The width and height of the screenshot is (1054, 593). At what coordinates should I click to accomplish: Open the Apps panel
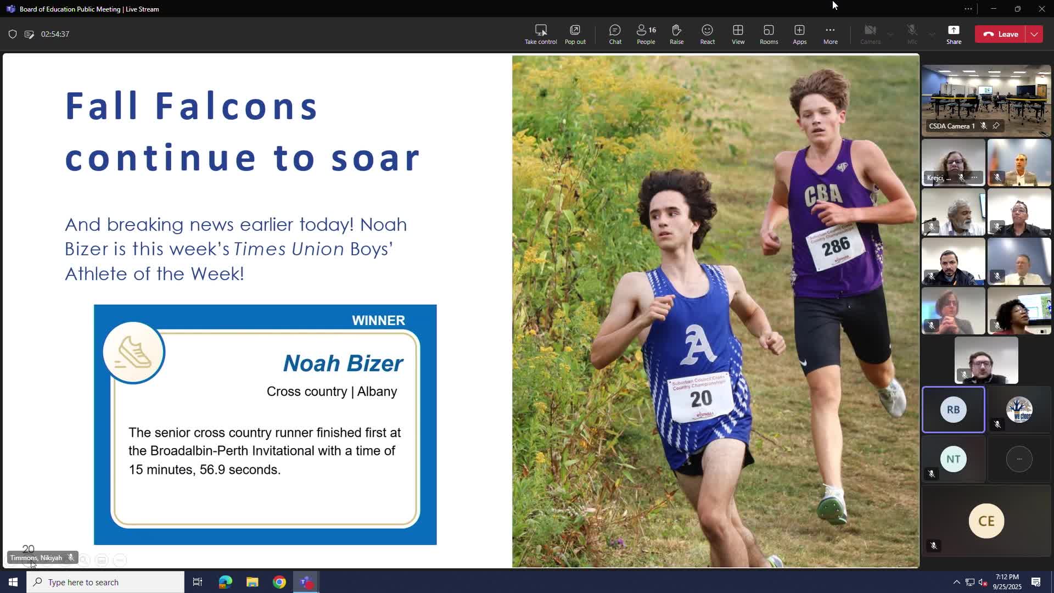click(x=799, y=34)
